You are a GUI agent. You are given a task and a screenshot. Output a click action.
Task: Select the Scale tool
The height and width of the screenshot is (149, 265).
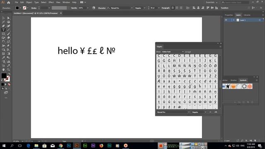click(8, 42)
